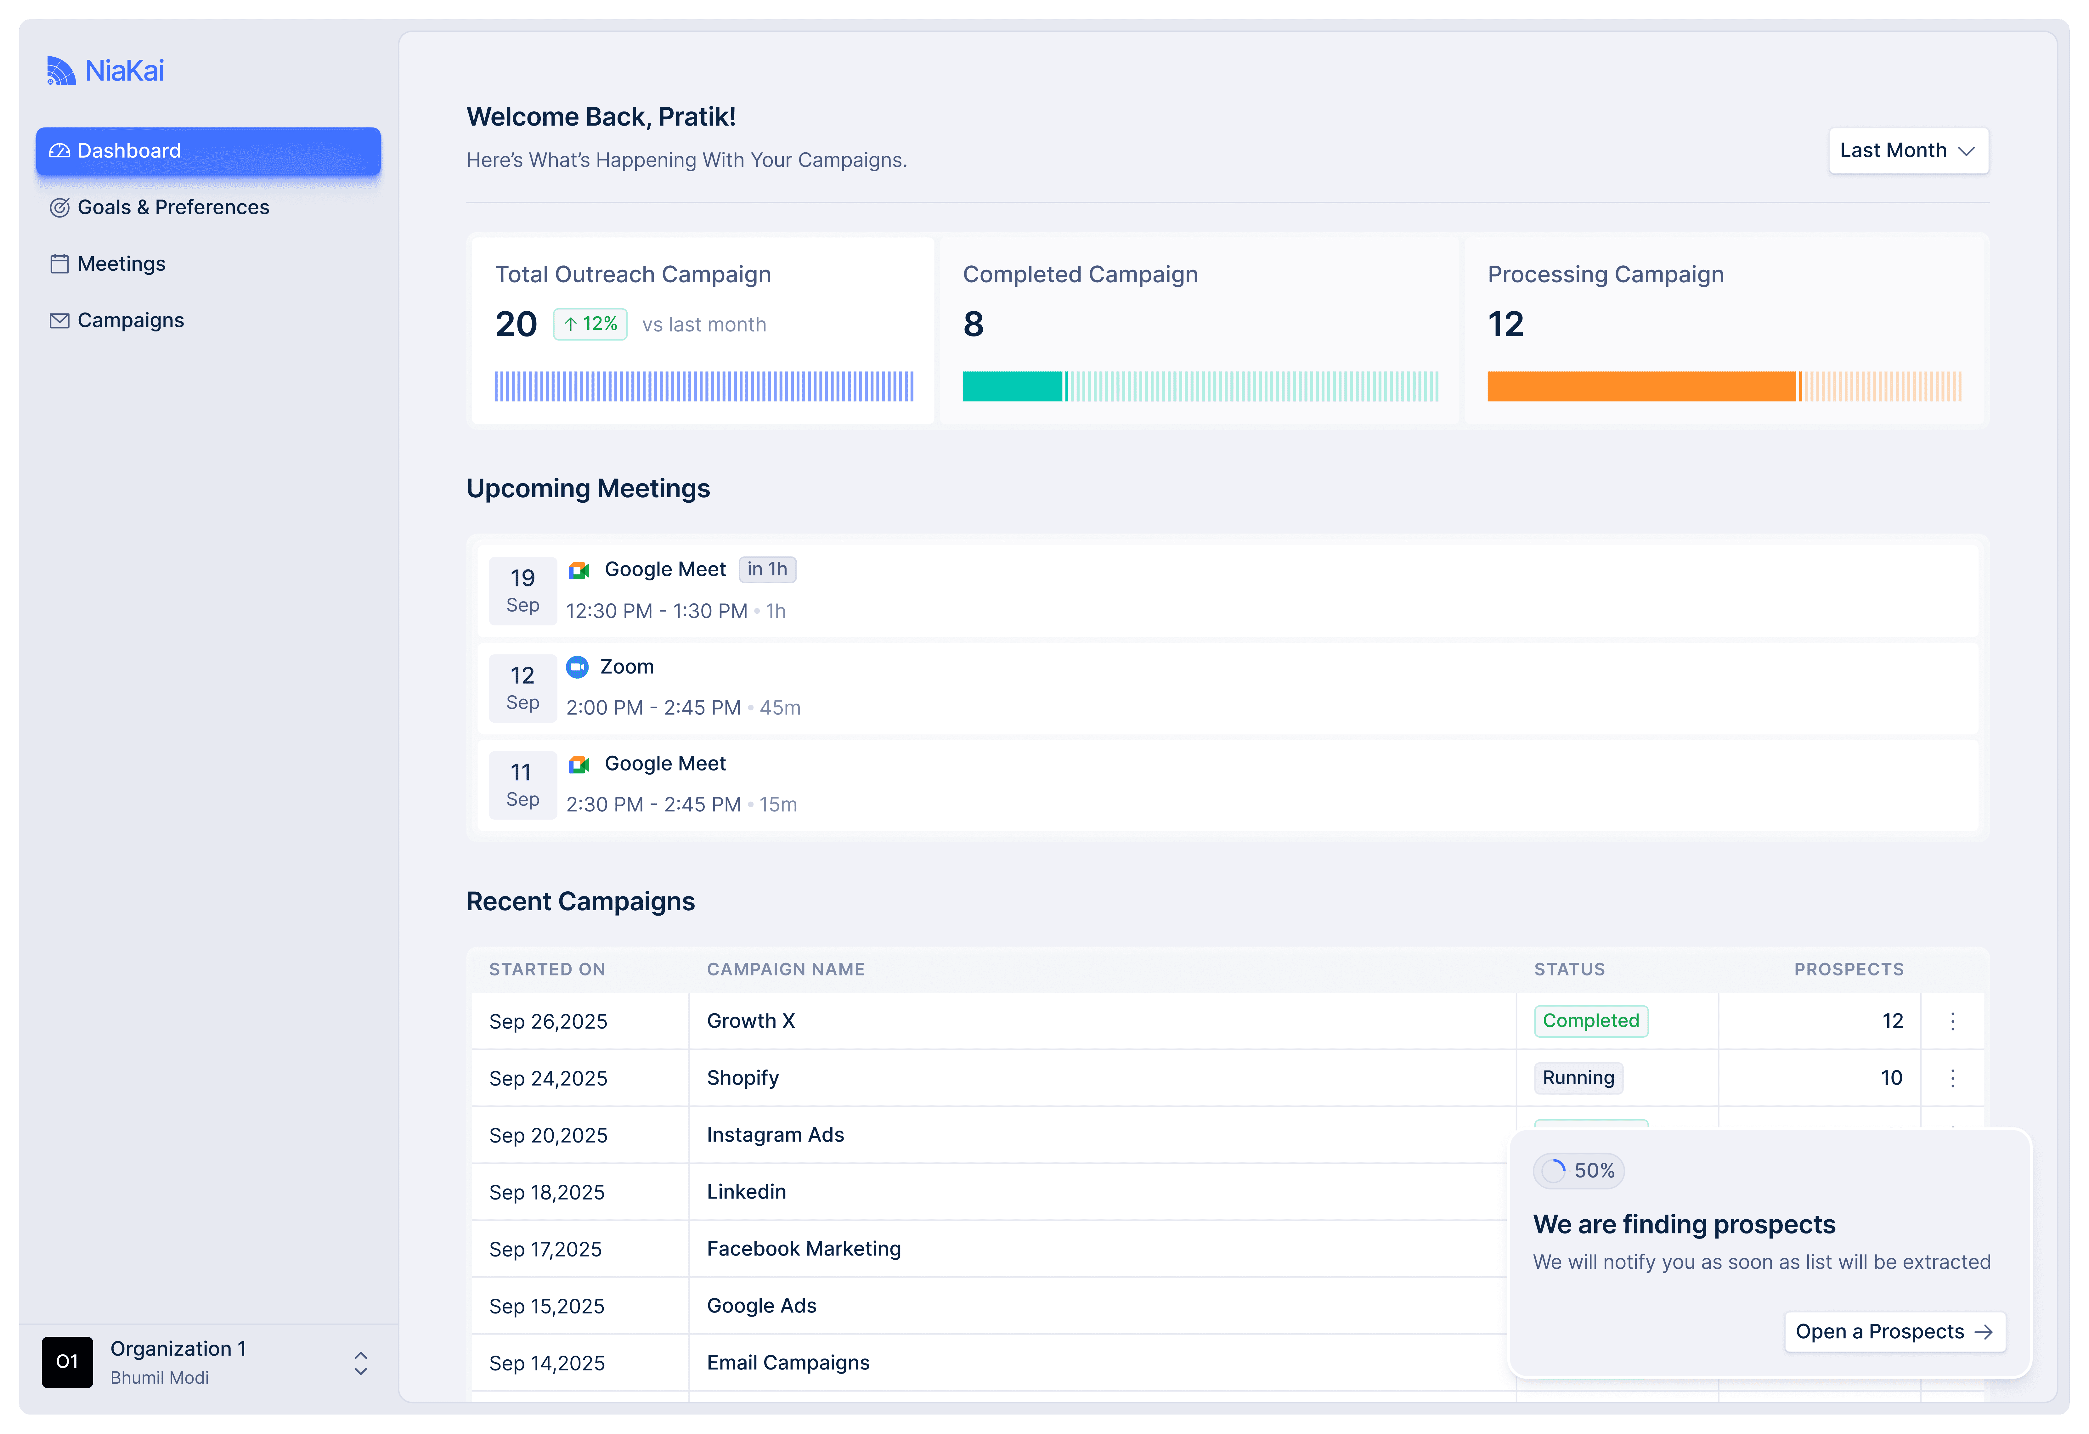Click the Zoom meeting icon
Image resolution: width=2089 pixels, height=1434 pixels.
[x=577, y=667]
